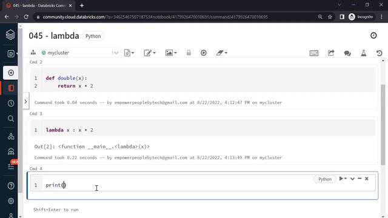Open the Compute icon in sidebar
This screenshot has width=388, height=218.
click(11, 151)
